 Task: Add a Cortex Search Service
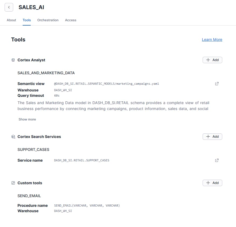click(212, 137)
